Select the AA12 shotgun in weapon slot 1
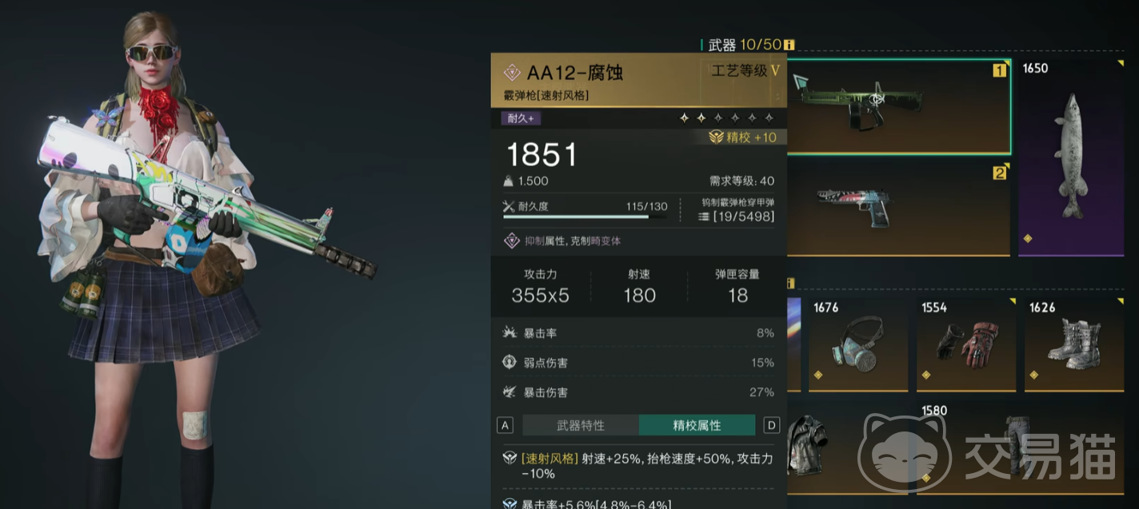1139x509 pixels. (899, 106)
